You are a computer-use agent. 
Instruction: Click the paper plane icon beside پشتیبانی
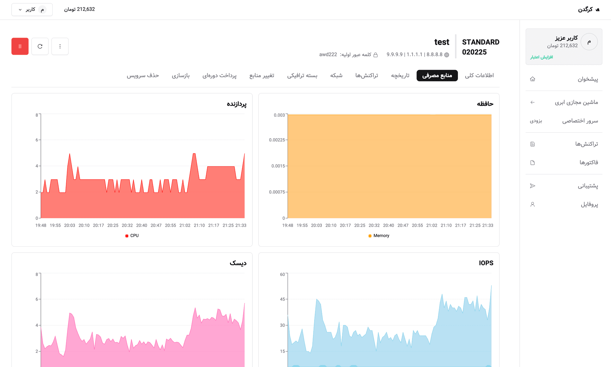pyautogui.click(x=533, y=186)
